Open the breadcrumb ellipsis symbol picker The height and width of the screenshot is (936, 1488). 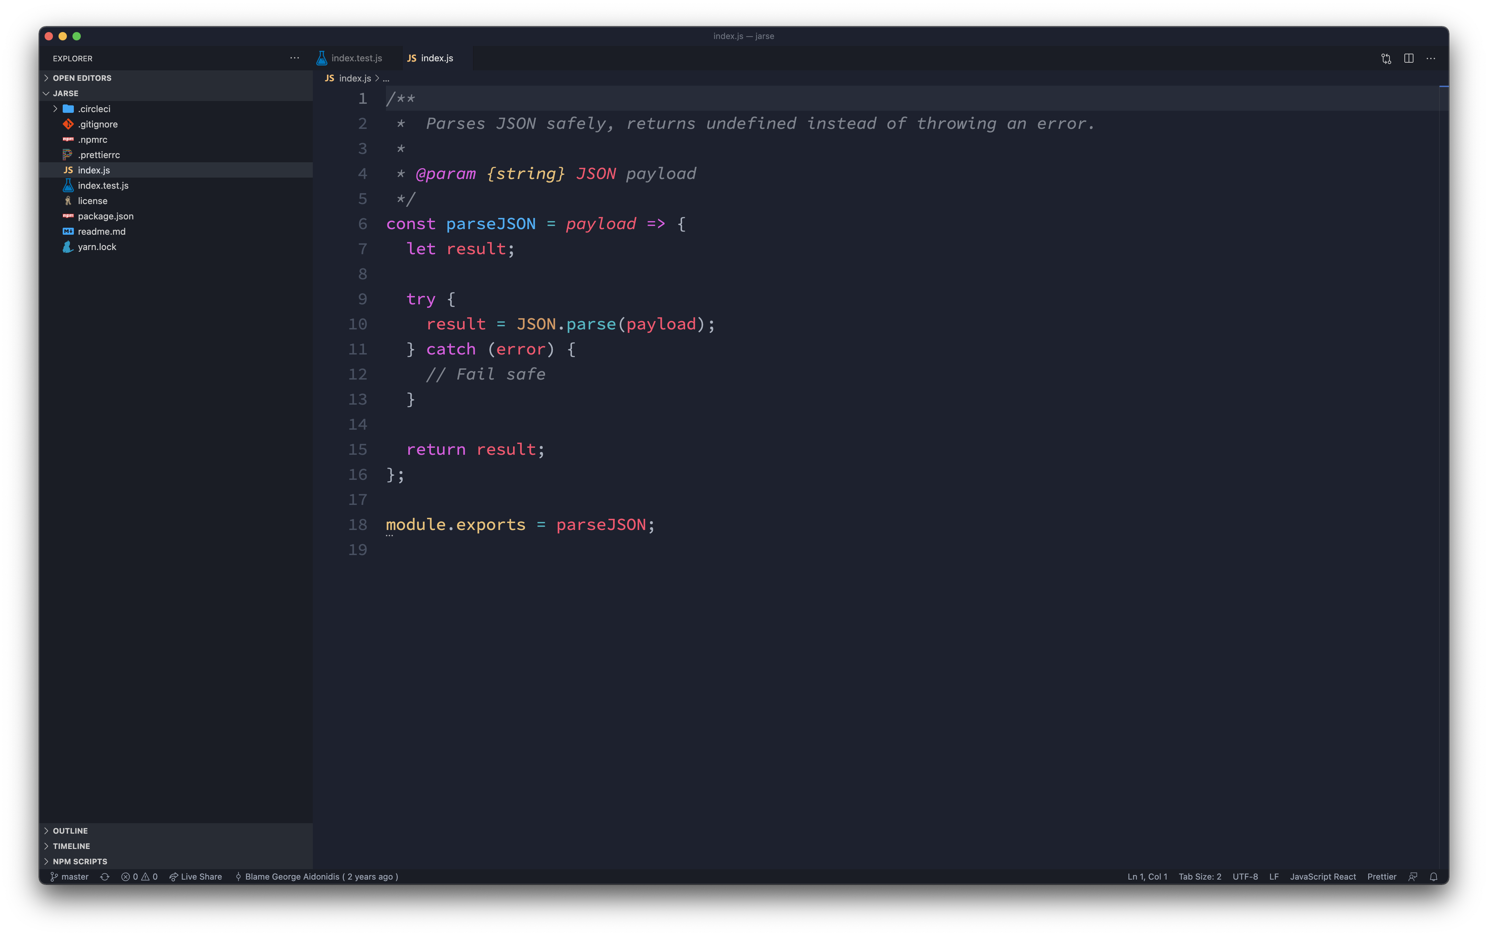386,78
